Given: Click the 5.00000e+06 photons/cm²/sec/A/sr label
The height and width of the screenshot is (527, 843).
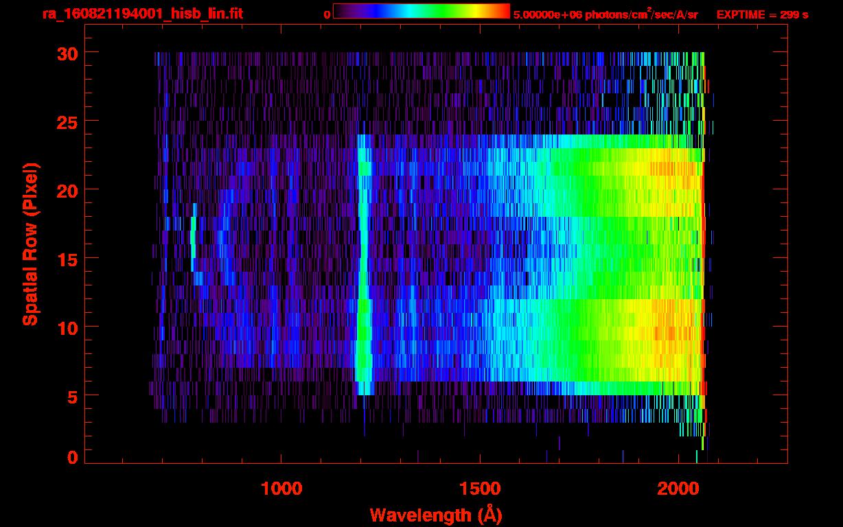Looking at the screenshot, I should tap(605, 14).
